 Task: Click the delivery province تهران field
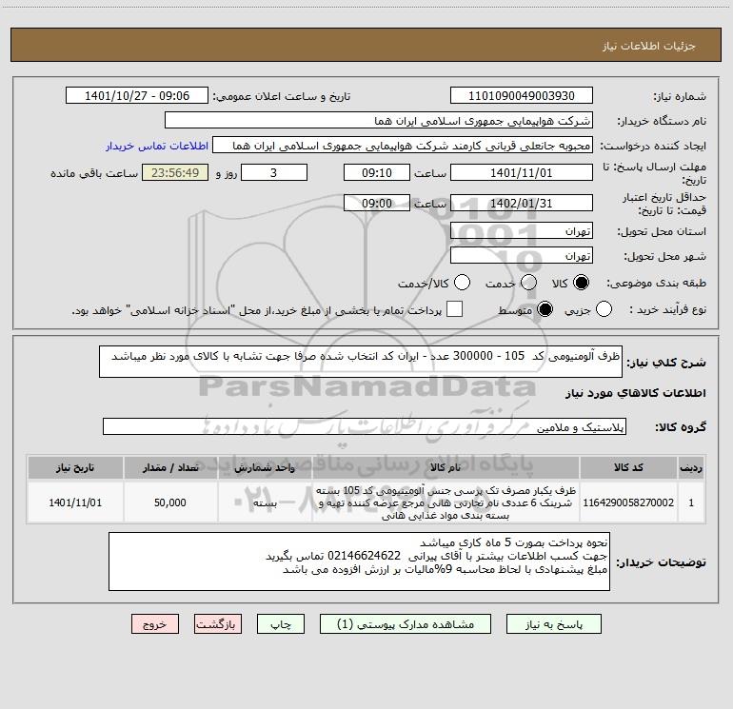tap(522, 231)
